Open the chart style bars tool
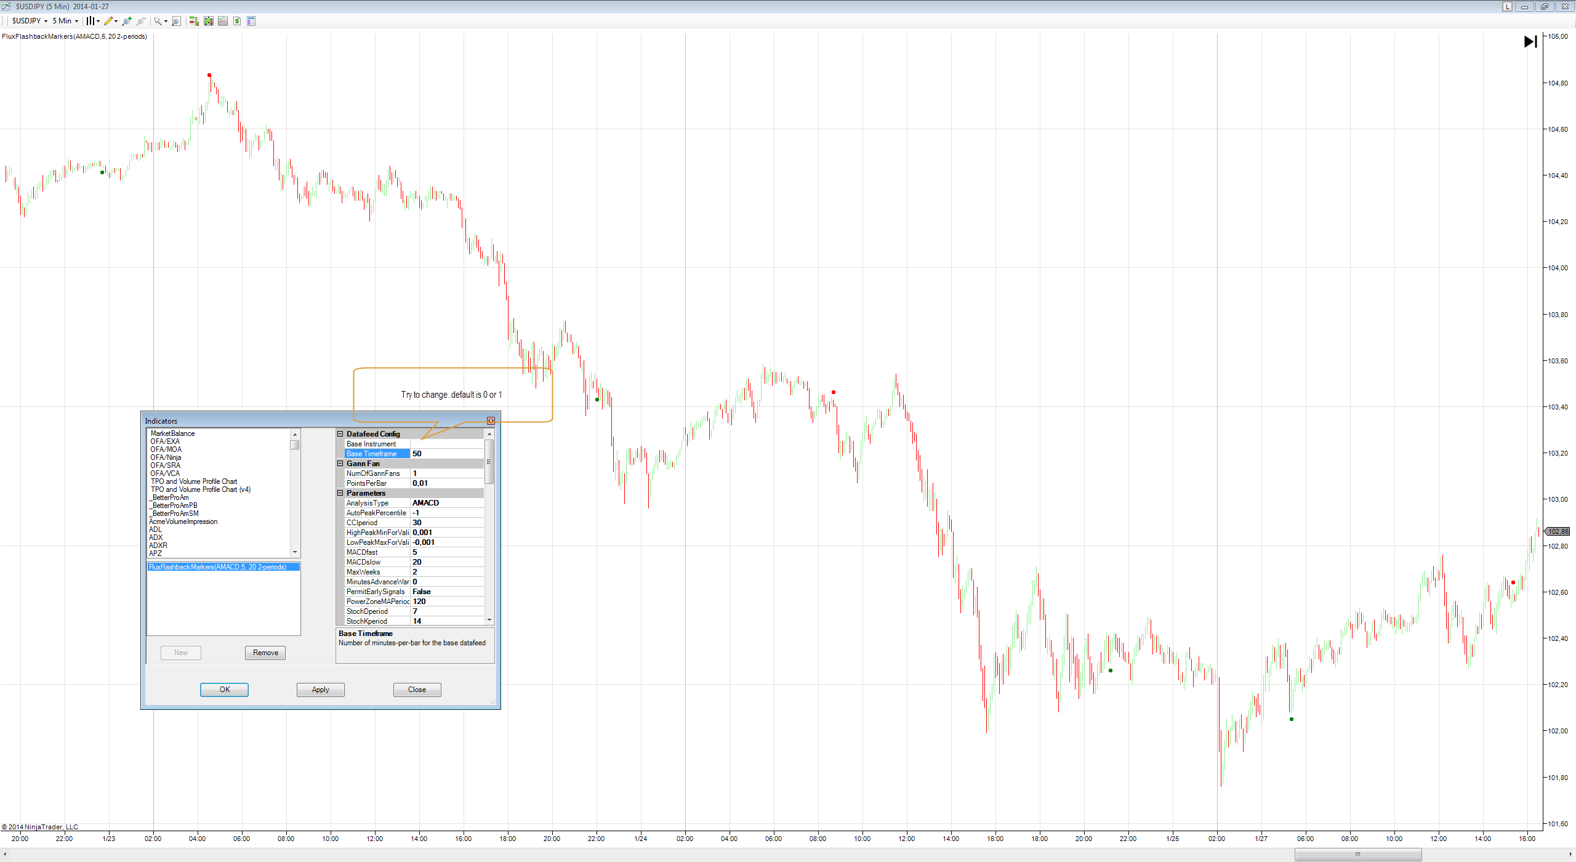1576x862 pixels. (x=90, y=21)
